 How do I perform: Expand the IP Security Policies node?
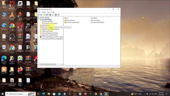tap(39, 37)
